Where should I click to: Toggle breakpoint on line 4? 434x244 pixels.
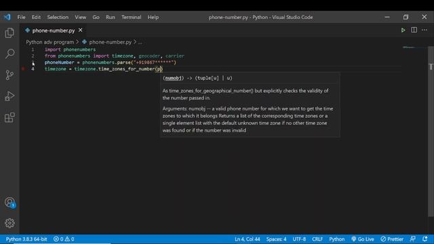tap(24, 69)
